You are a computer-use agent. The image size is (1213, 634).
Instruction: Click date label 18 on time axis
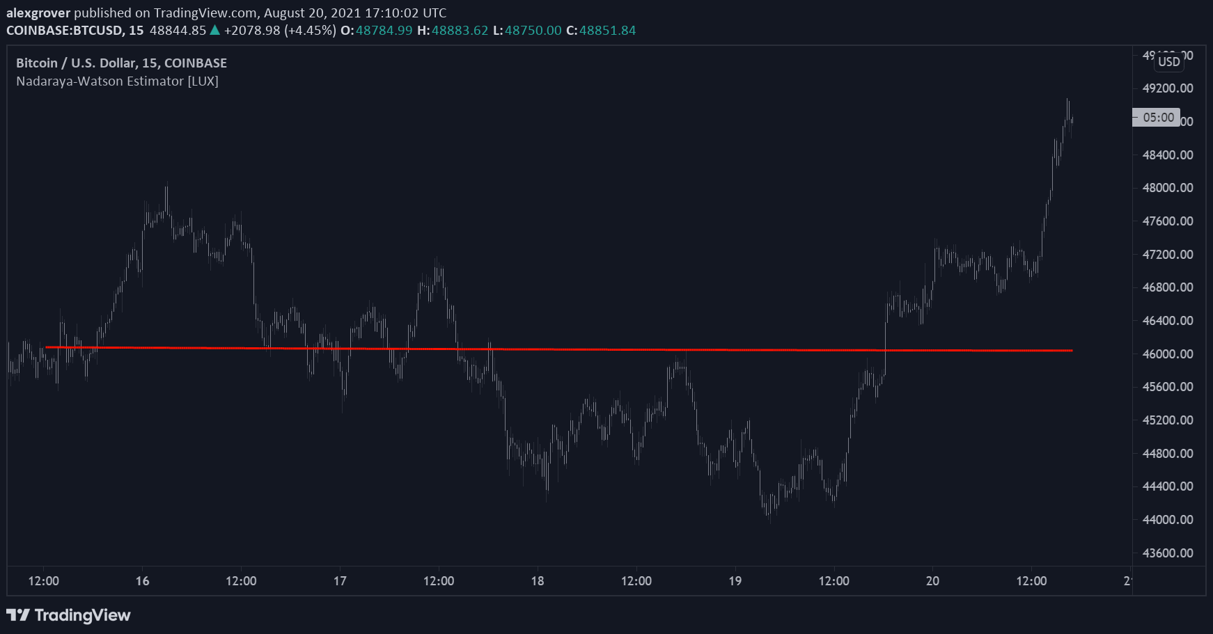click(x=538, y=581)
